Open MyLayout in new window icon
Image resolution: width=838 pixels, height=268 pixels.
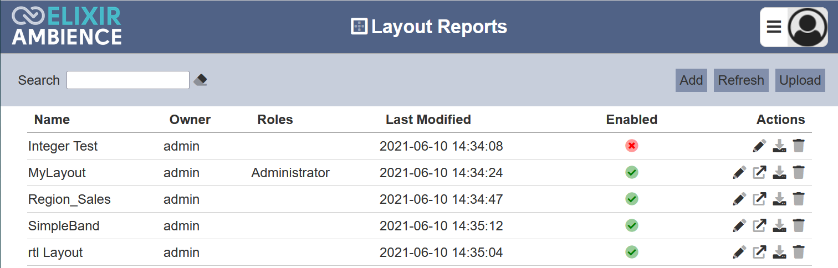click(759, 173)
